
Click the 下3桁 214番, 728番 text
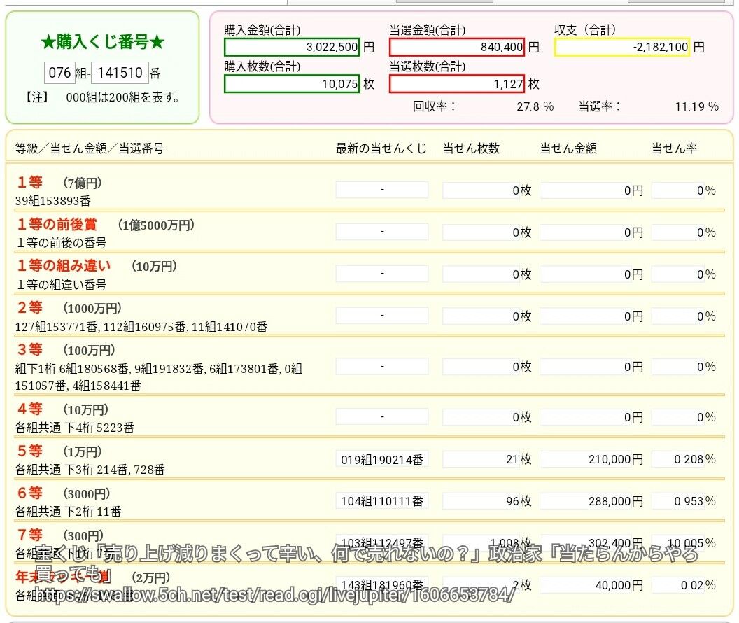[115, 470]
